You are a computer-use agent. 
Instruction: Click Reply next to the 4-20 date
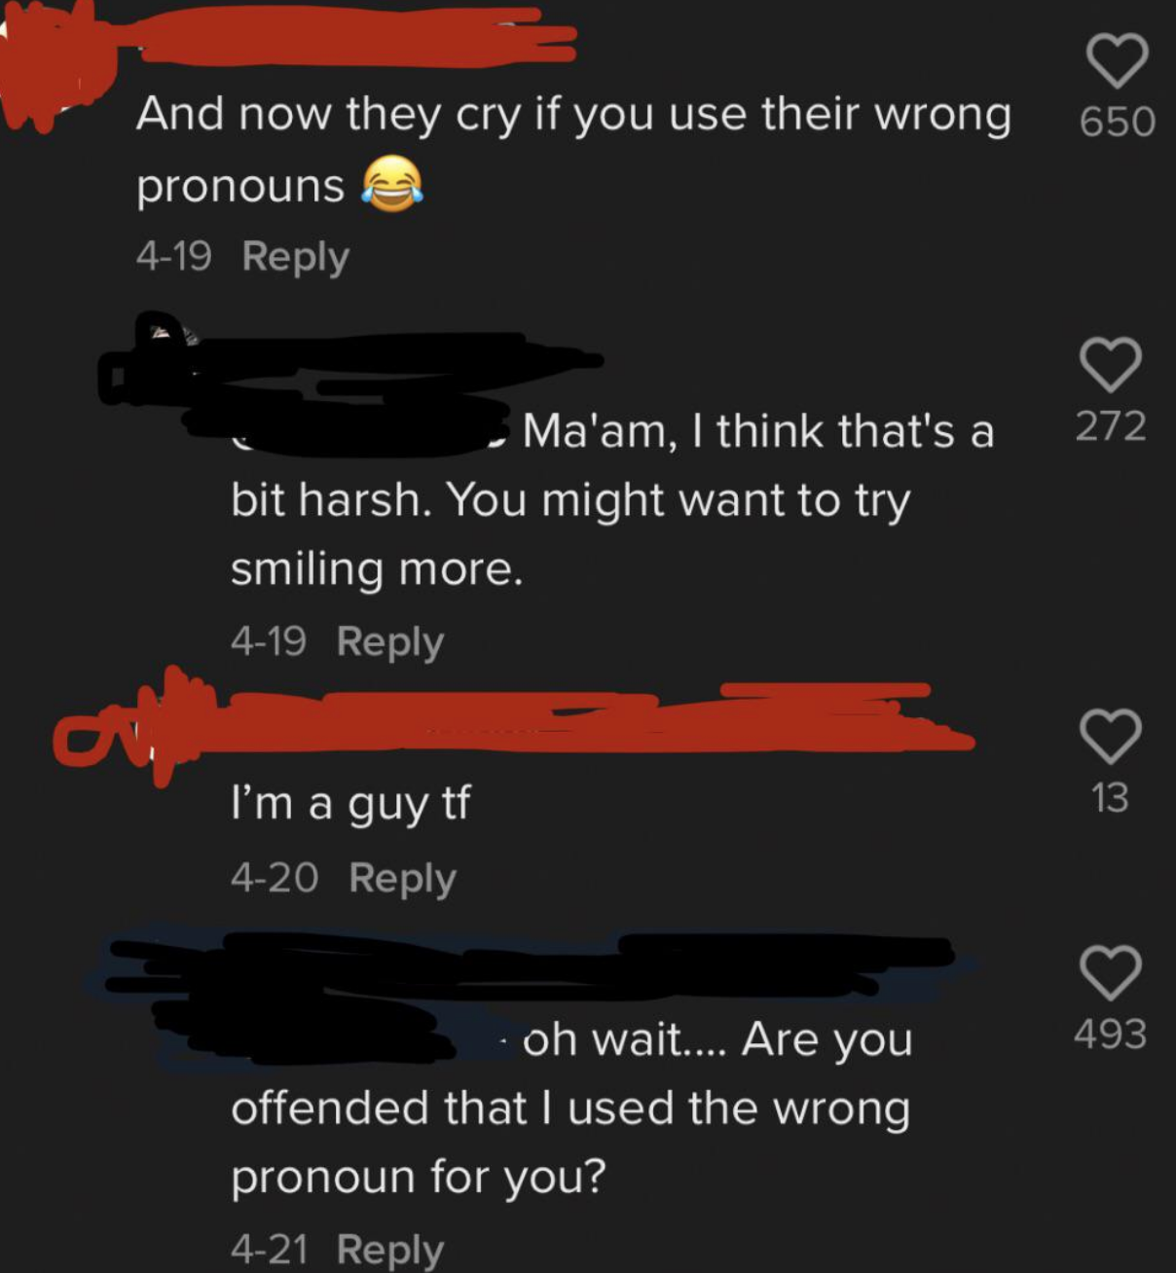tap(402, 879)
